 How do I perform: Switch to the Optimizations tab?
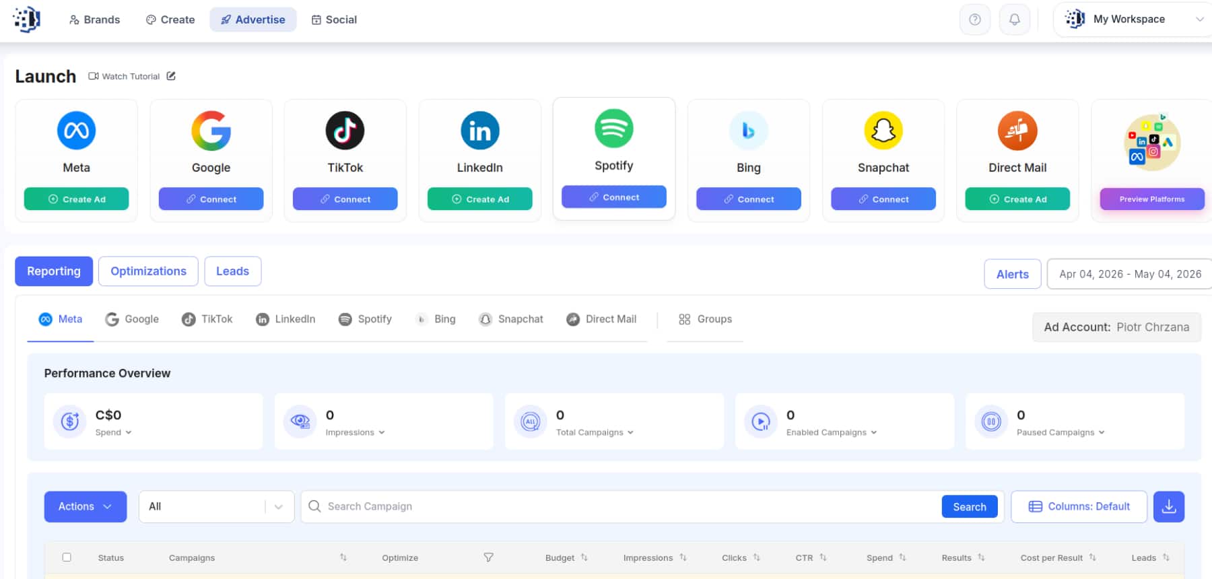[148, 271]
